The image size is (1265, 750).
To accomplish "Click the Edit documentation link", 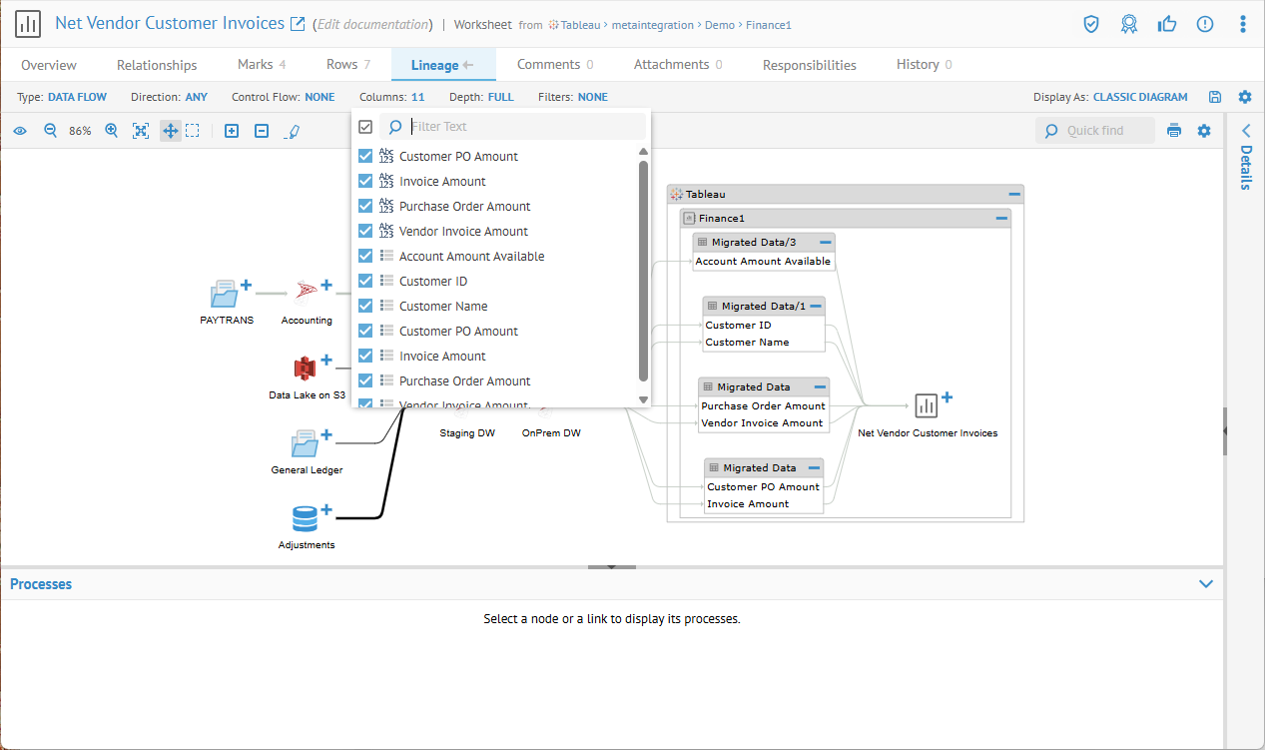I will (x=373, y=24).
